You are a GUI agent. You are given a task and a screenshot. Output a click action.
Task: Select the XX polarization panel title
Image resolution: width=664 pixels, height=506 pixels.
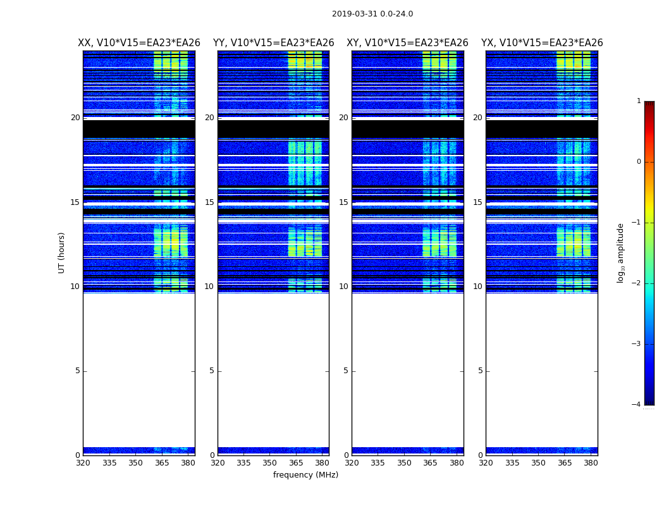click(138, 43)
